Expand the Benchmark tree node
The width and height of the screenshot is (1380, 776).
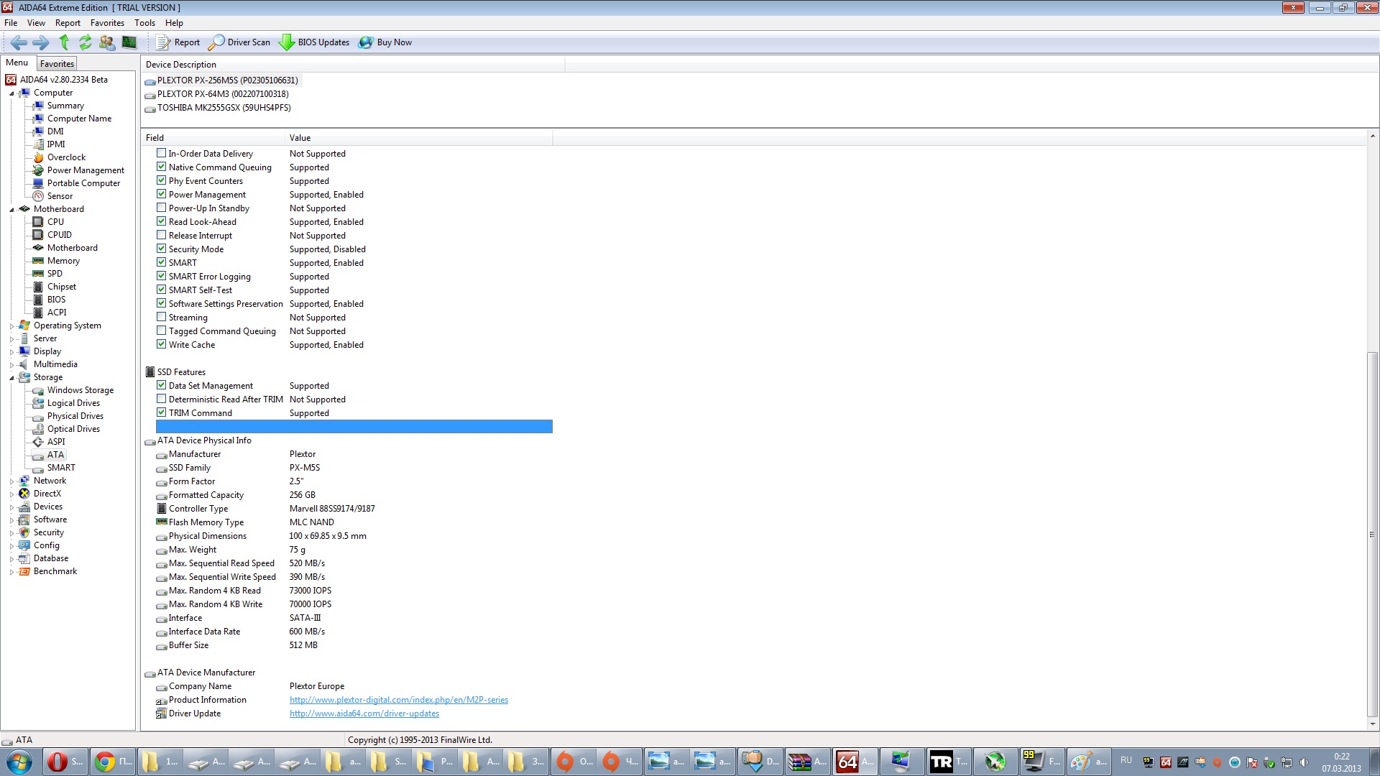[x=11, y=572]
